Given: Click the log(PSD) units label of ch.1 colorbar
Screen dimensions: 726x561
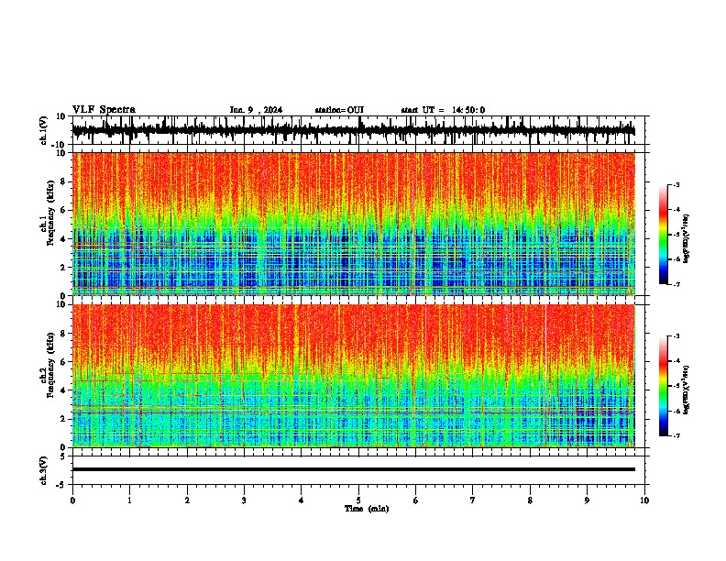Looking at the screenshot, I should click(x=686, y=239).
